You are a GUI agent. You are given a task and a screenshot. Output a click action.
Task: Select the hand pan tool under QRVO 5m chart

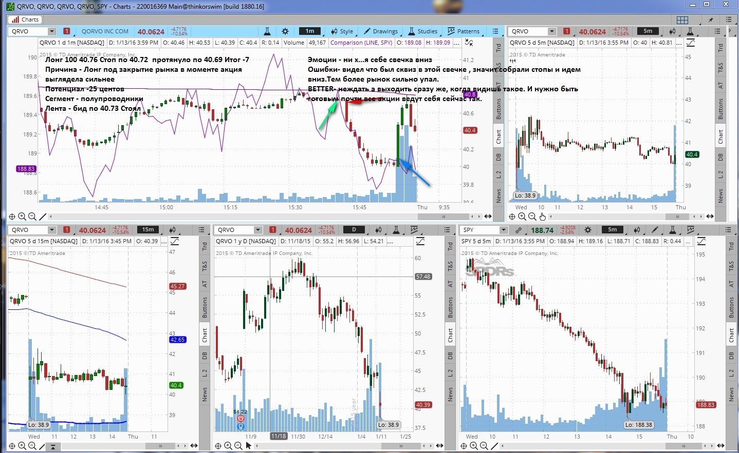[542, 216]
